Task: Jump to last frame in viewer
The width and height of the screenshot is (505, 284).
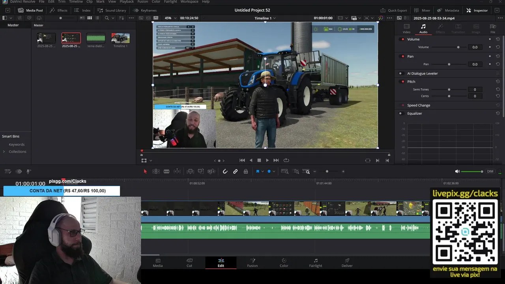Action: tap(276, 160)
